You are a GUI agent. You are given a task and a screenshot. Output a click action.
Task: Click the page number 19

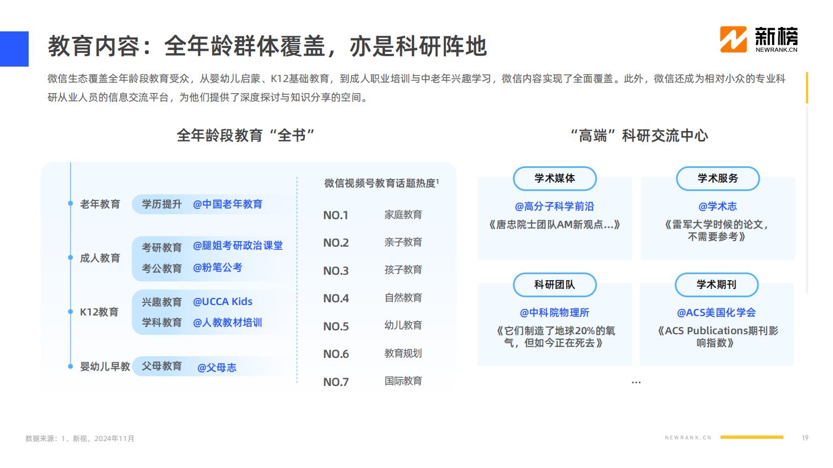tap(805, 438)
